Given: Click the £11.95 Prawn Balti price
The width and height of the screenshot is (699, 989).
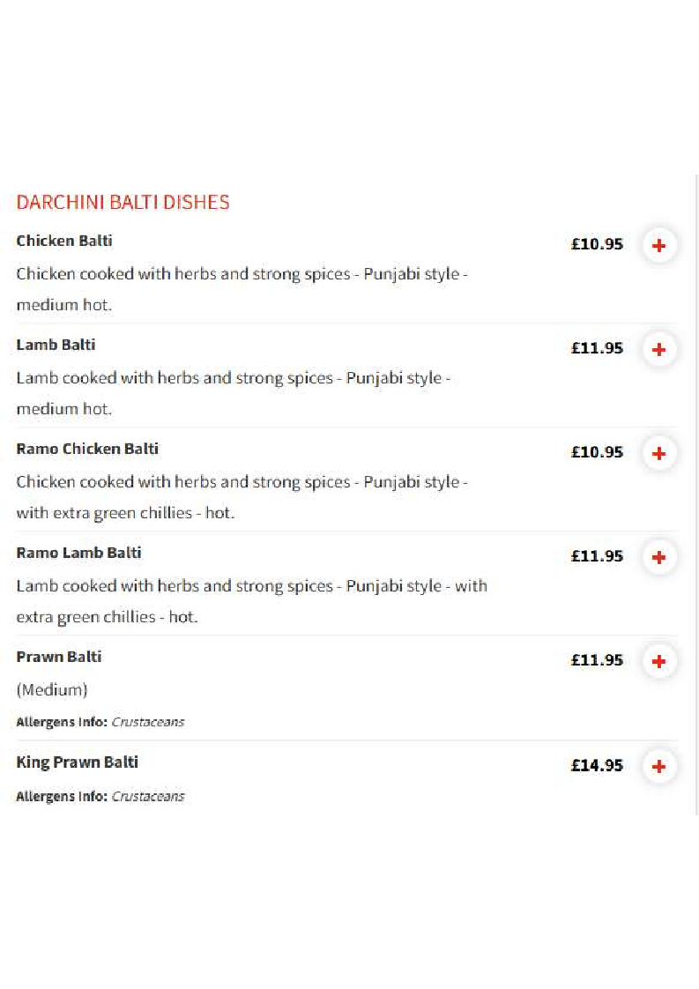Looking at the screenshot, I should coord(597,660).
